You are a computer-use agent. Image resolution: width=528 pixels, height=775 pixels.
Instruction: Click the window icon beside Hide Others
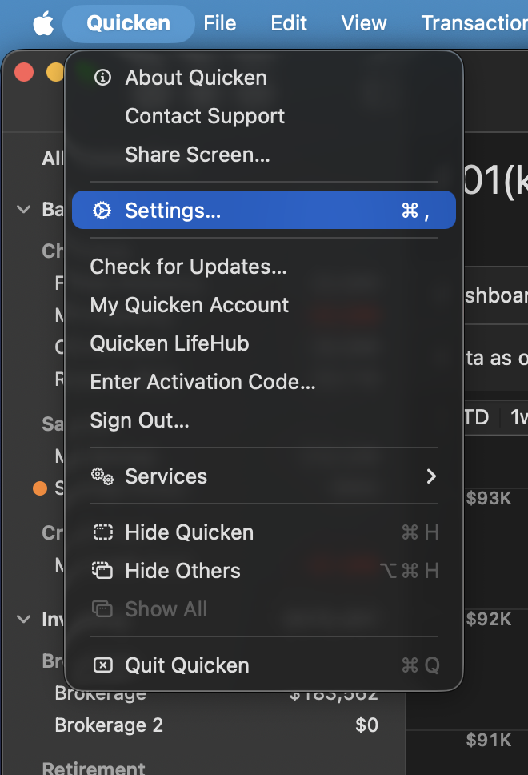pos(102,570)
